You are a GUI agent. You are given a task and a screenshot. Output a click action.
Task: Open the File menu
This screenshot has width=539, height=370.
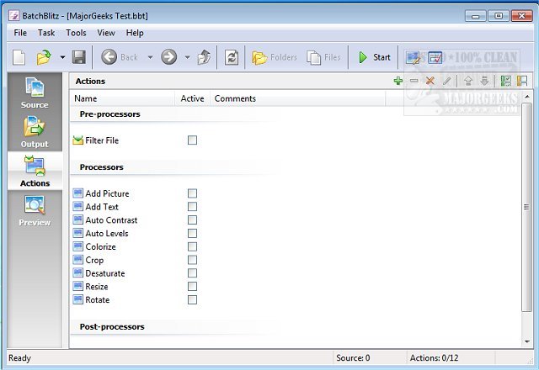(20, 33)
